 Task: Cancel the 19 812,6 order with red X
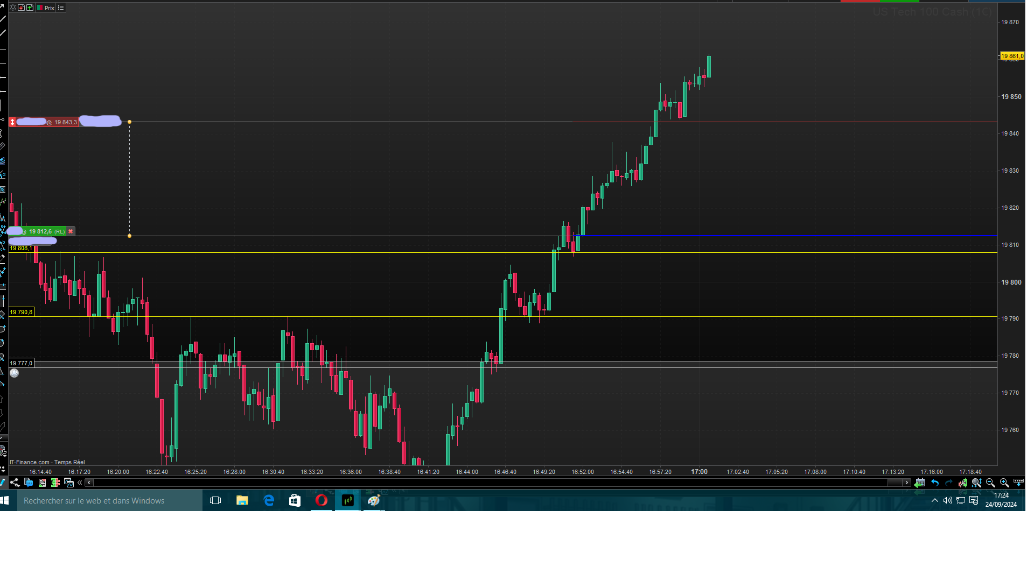point(71,232)
